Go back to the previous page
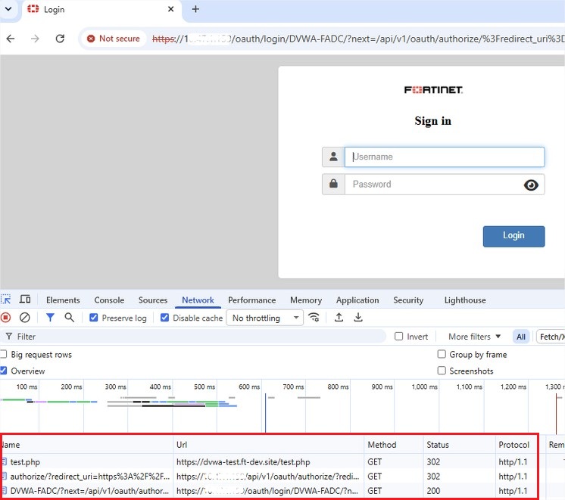This screenshot has height=500, width=565. click(11, 39)
